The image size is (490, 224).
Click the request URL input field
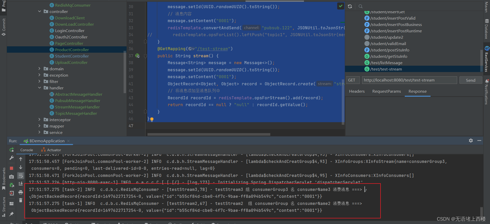pyautogui.click(x=409, y=80)
